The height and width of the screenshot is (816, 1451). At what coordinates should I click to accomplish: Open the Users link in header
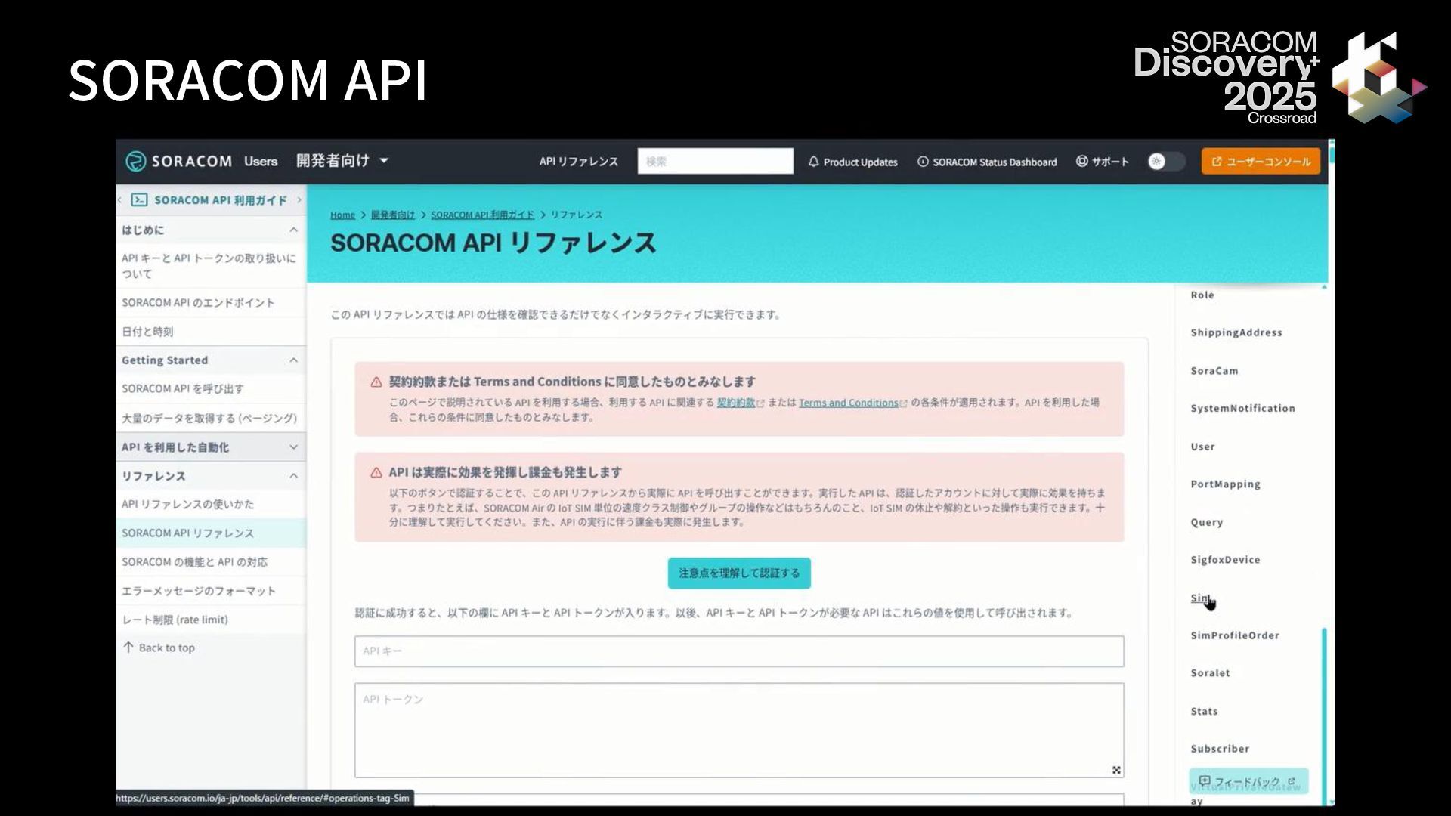[261, 161]
